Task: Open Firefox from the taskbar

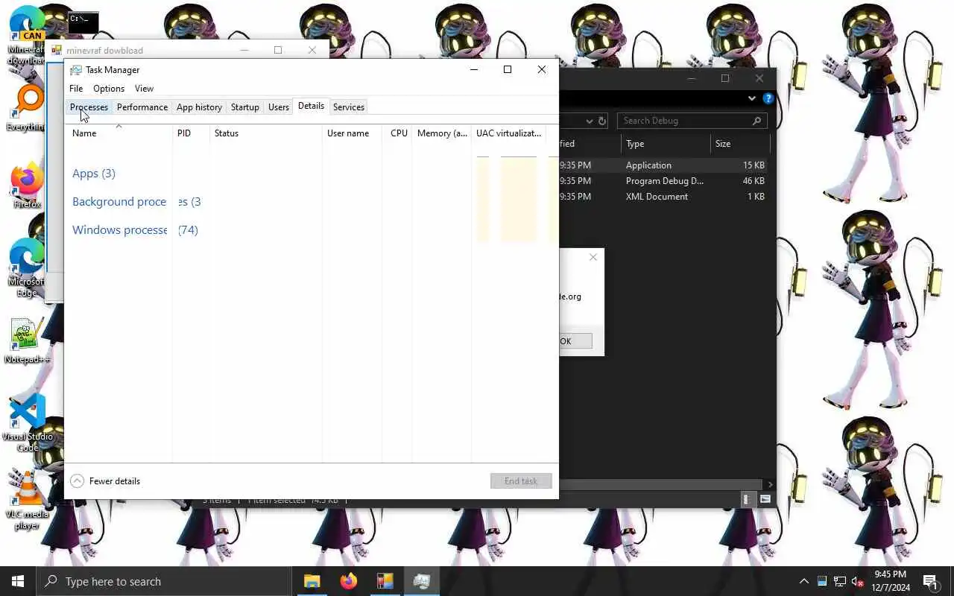Action: tap(348, 581)
